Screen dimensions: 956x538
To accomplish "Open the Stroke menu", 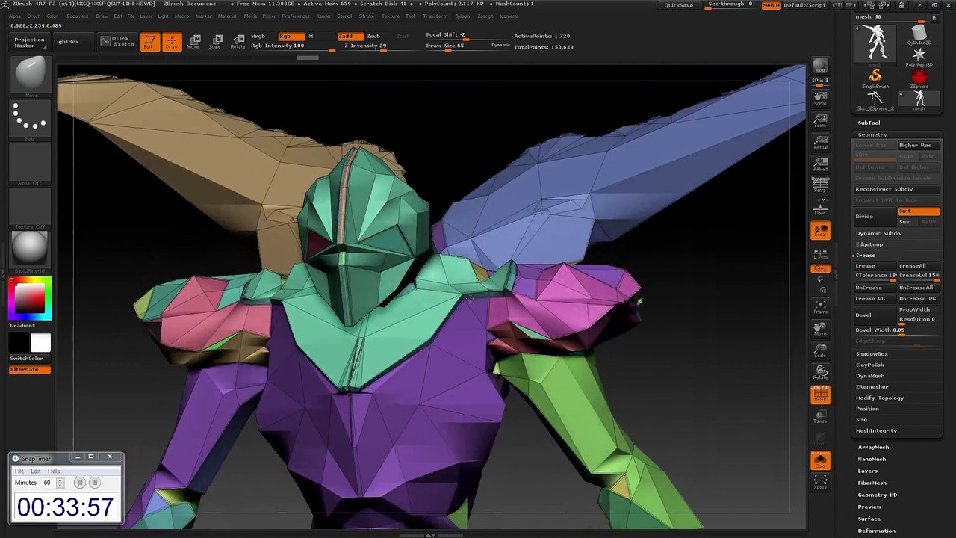I will tap(367, 16).
